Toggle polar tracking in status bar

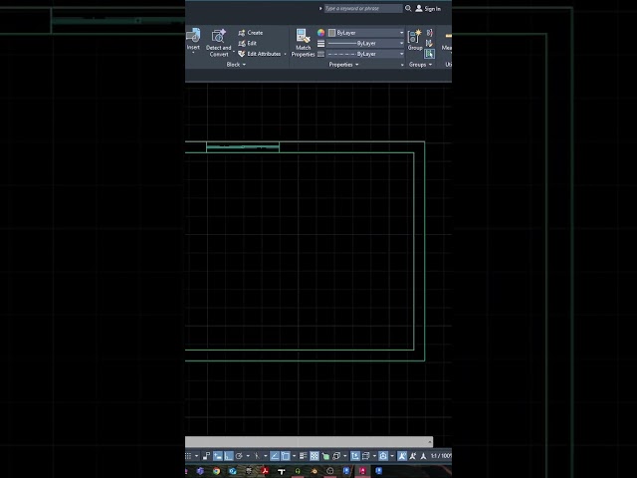(x=239, y=456)
